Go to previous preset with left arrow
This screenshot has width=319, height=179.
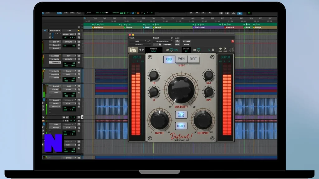140,50
